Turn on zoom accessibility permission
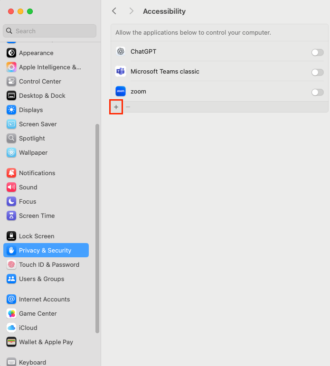330x366 pixels. click(317, 92)
